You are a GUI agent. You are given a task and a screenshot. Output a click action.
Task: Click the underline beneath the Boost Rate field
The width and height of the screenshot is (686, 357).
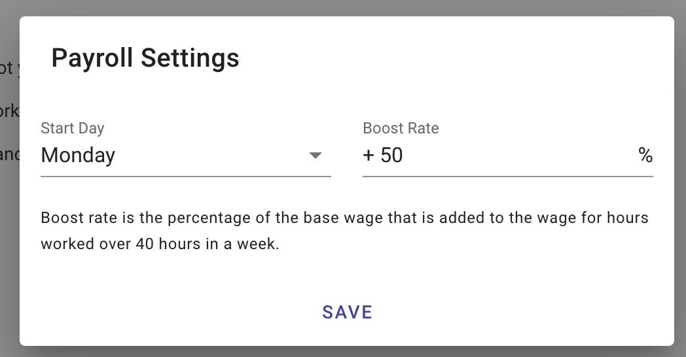point(507,176)
